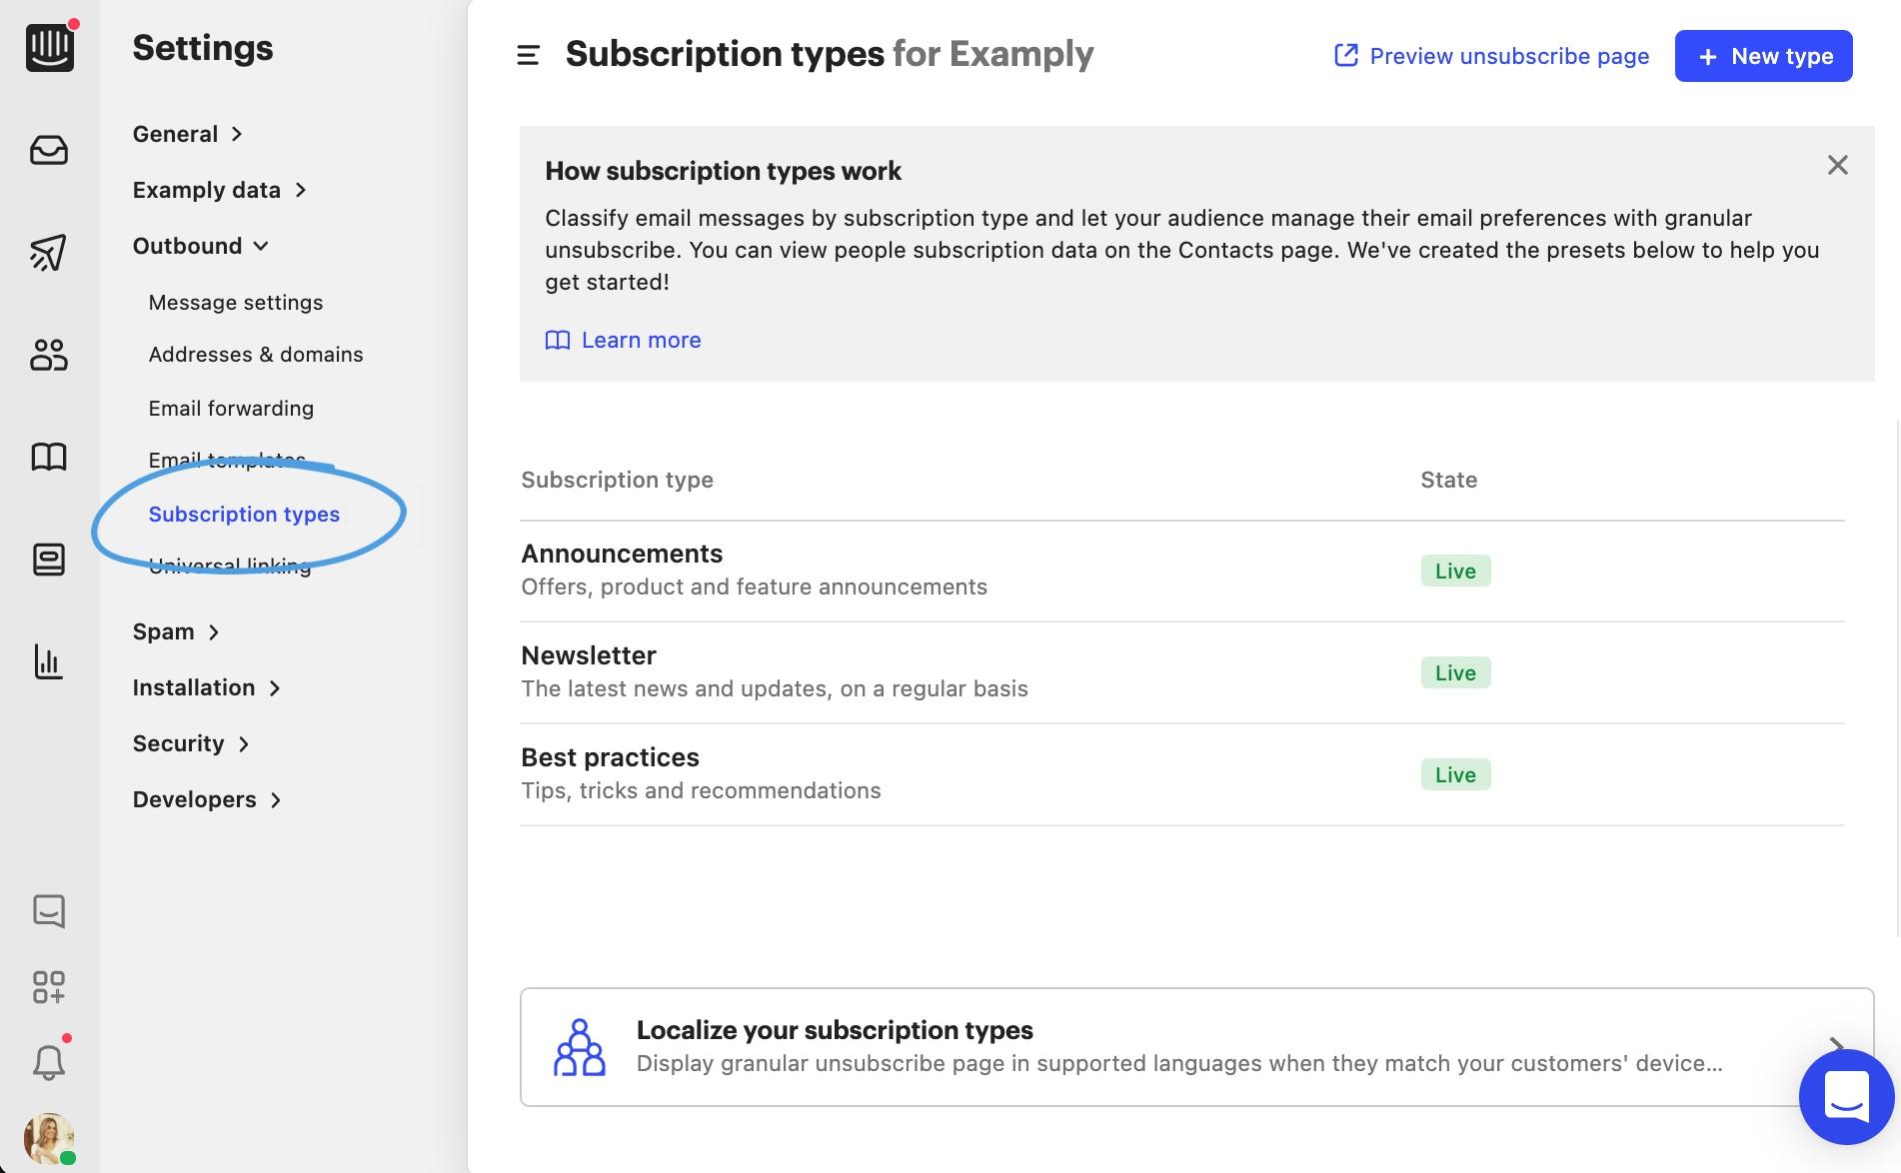1901x1173 pixels.
Task: Go to Message settings
Action: click(x=236, y=303)
